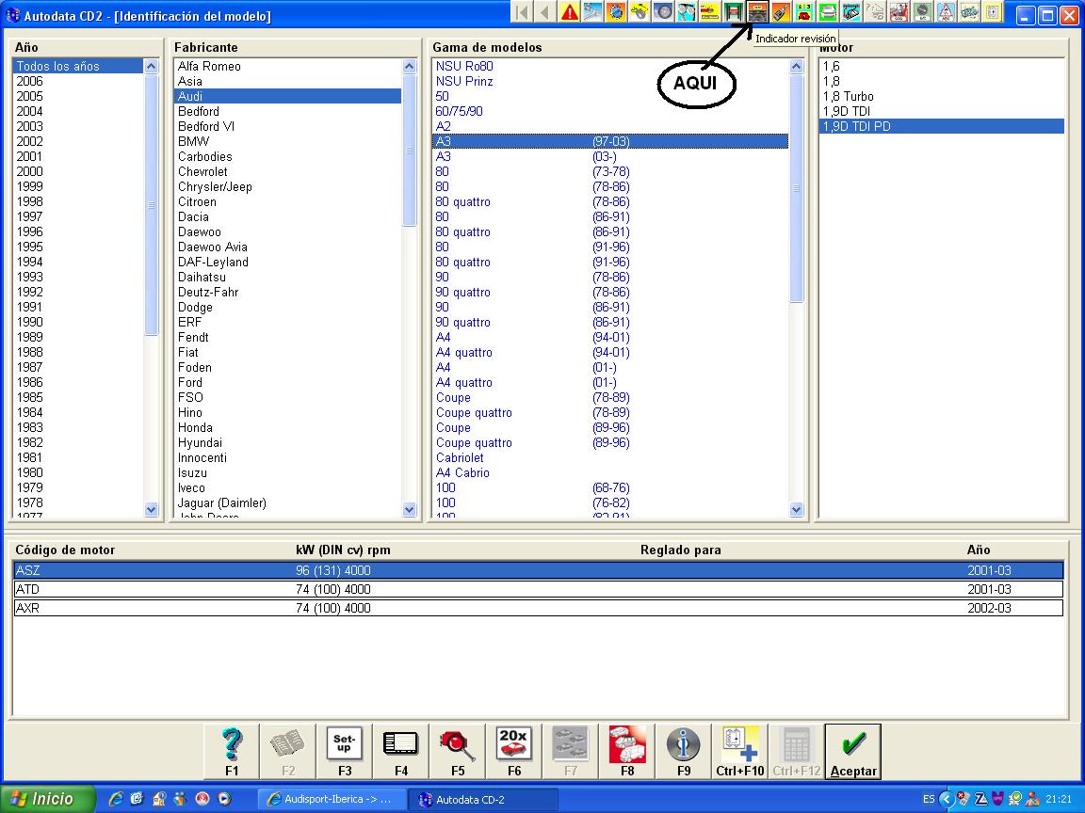Image resolution: width=1085 pixels, height=813 pixels.
Task: Click the wheel and tyre toolbar icon
Action: coord(664,12)
